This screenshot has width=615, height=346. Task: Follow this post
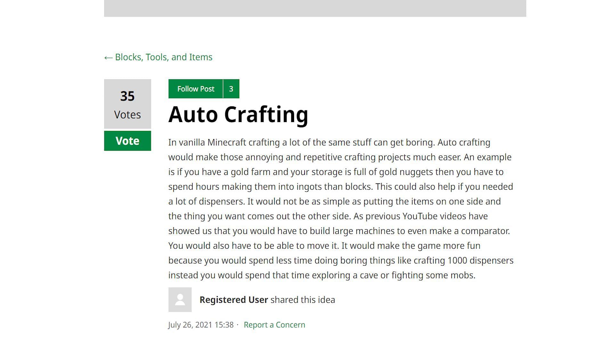click(196, 89)
